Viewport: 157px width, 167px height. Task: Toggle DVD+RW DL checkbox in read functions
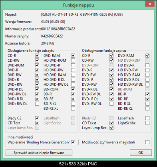click(x=37, y=104)
